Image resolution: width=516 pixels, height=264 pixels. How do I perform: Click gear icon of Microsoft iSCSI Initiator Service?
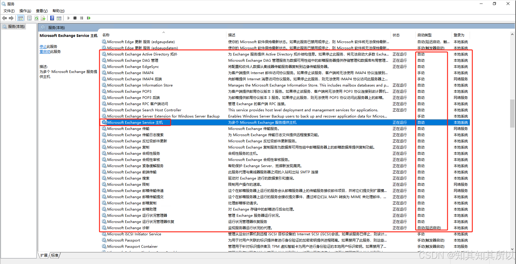(104, 234)
